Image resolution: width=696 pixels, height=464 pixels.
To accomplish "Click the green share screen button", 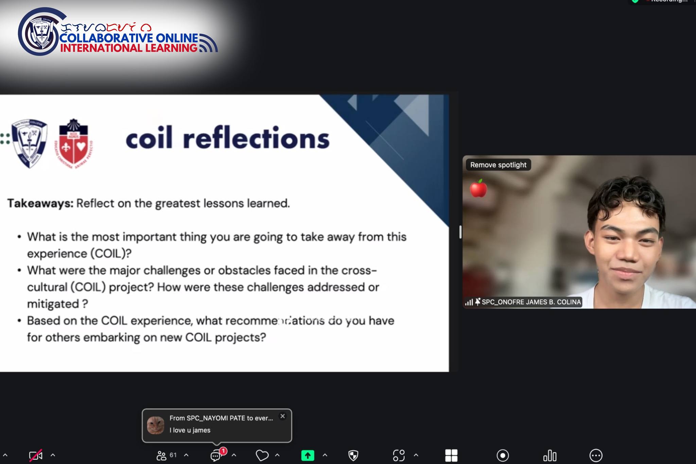I will point(308,456).
